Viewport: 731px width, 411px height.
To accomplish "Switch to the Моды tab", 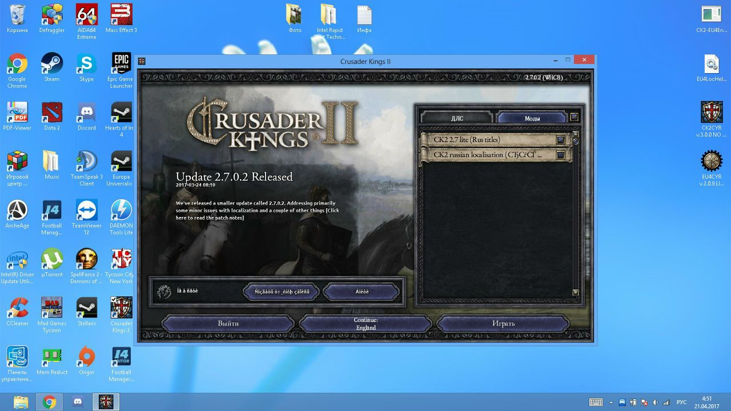I will point(532,118).
